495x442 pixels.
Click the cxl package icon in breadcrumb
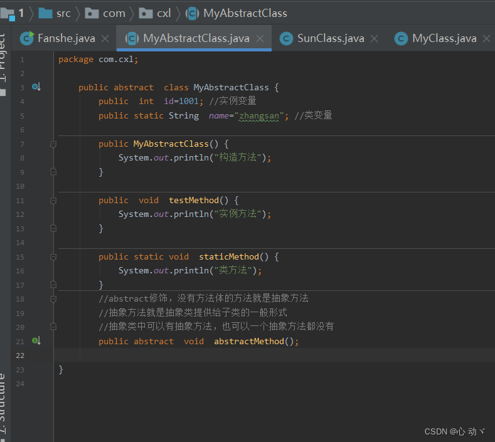146,13
